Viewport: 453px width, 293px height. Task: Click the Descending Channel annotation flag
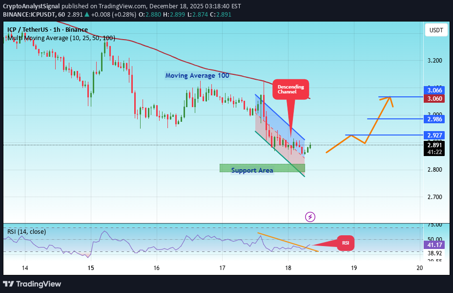(x=290, y=90)
